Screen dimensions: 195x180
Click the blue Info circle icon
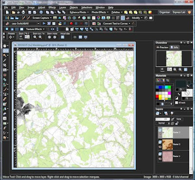[x=41, y=12]
